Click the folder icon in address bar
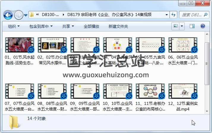 coord(32,15)
